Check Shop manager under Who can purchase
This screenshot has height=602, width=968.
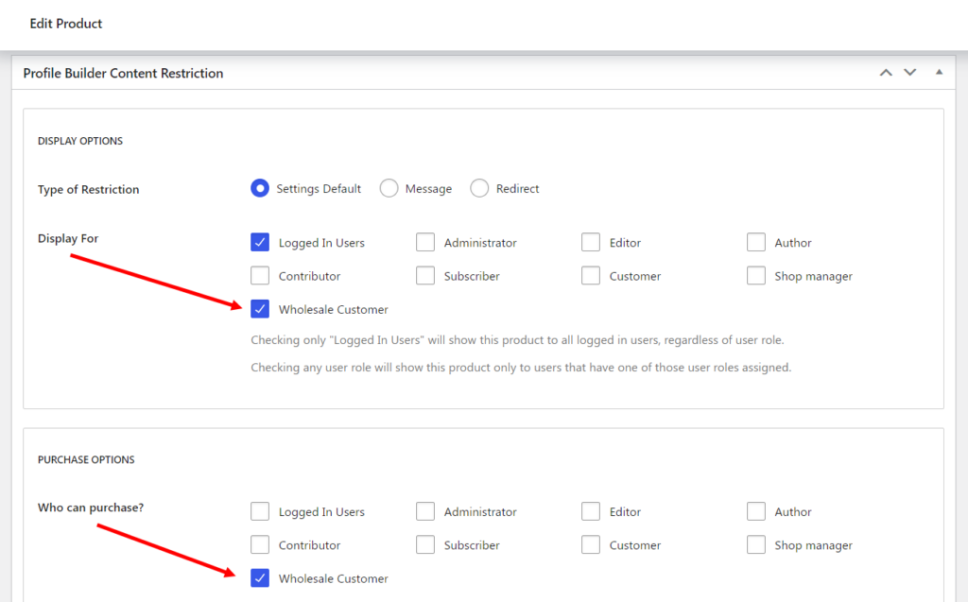[x=756, y=544]
